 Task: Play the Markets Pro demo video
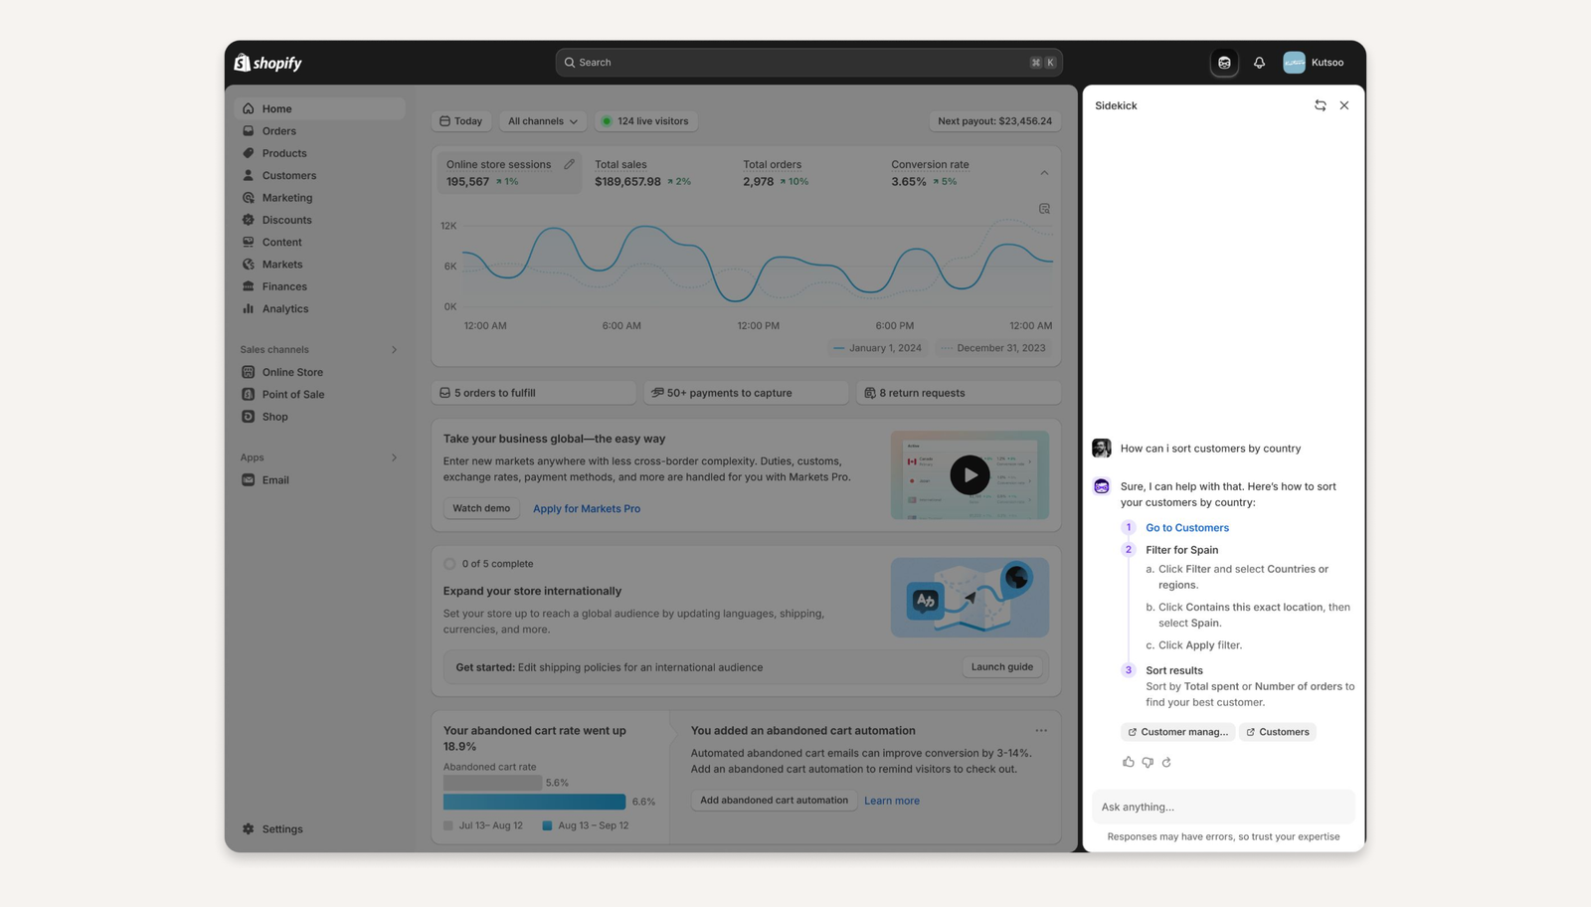[970, 475]
